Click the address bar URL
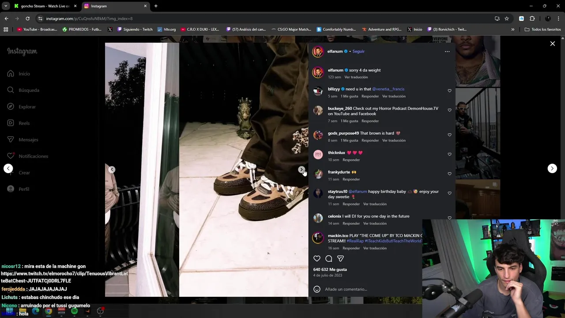Screen dimensions: 565x318 tap(89, 19)
